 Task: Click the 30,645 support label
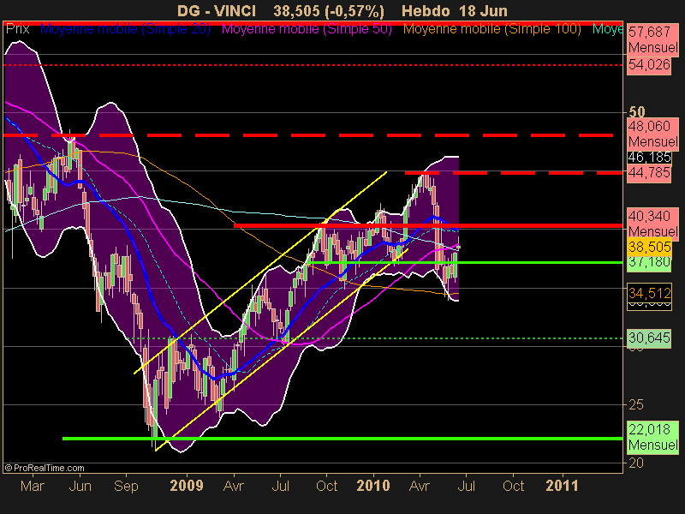(649, 338)
